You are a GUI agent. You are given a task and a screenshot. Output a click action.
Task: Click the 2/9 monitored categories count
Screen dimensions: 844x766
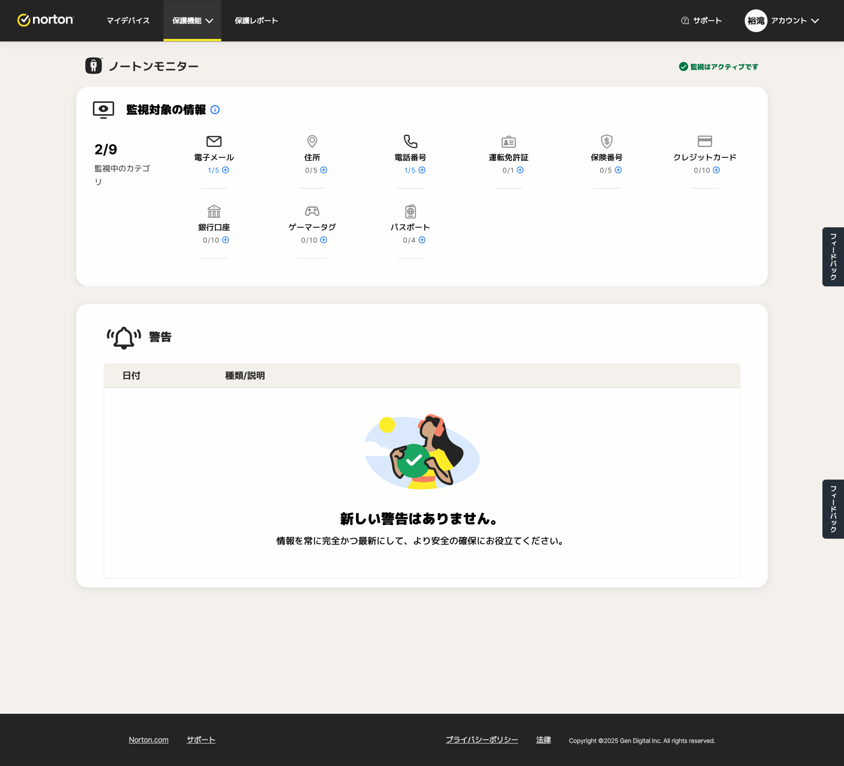[x=106, y=149]
